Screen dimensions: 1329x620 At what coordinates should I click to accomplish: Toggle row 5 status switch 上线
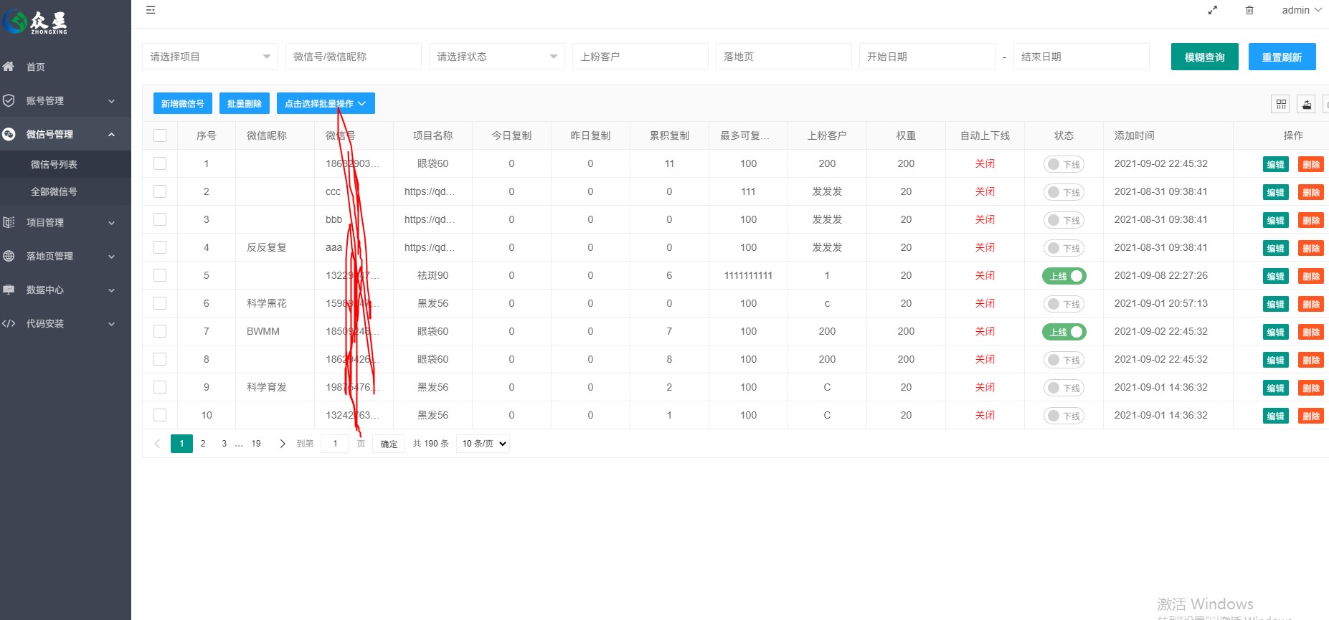pos(1064,276)
